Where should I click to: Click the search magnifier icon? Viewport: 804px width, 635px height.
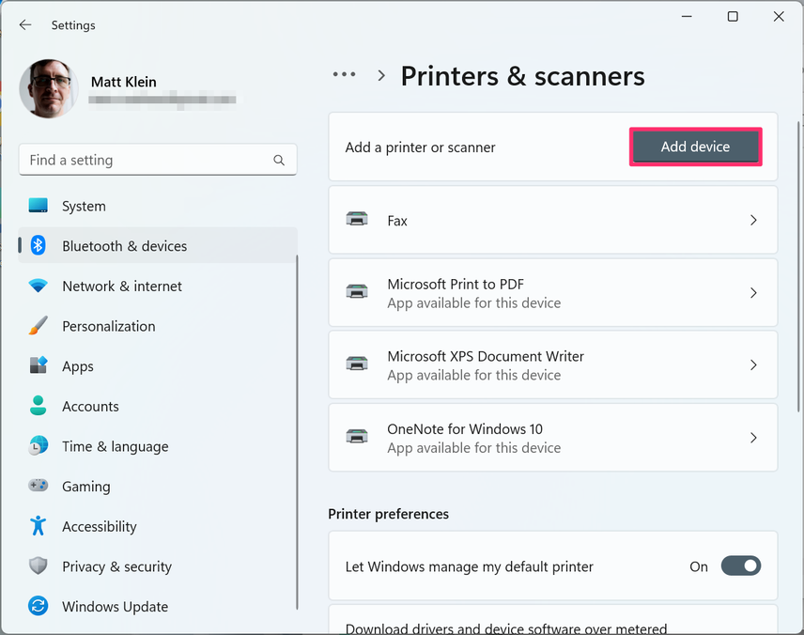[x=279, y=160]
